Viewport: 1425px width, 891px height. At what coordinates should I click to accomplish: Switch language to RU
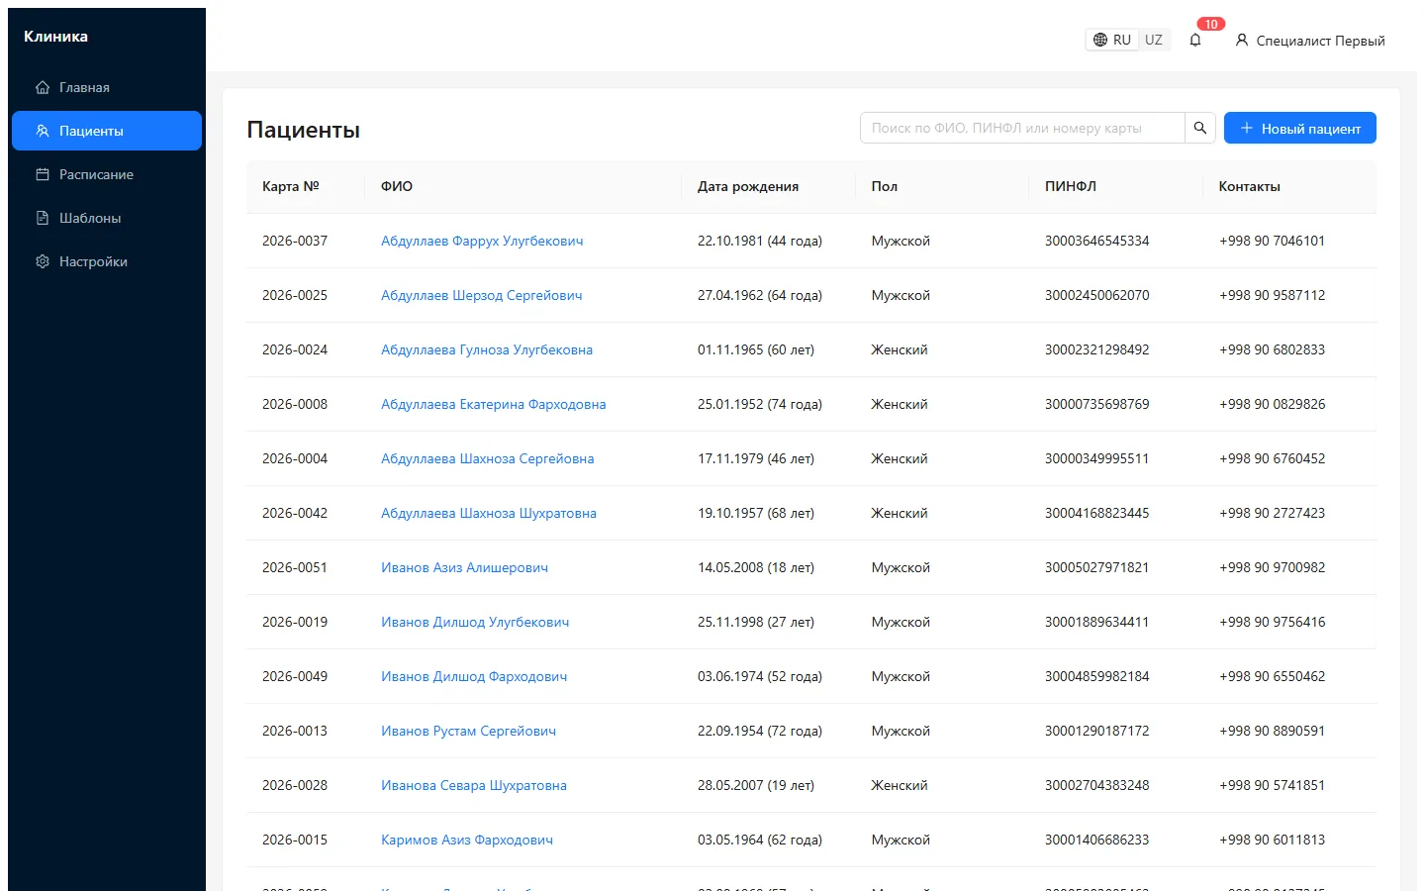coord(1112,41)
